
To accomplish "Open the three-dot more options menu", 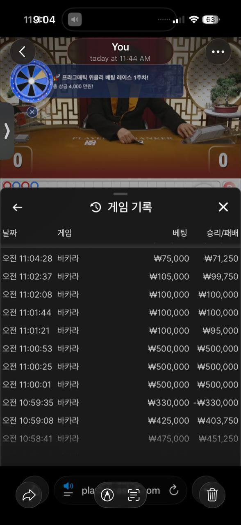I will tap(218, 52).
